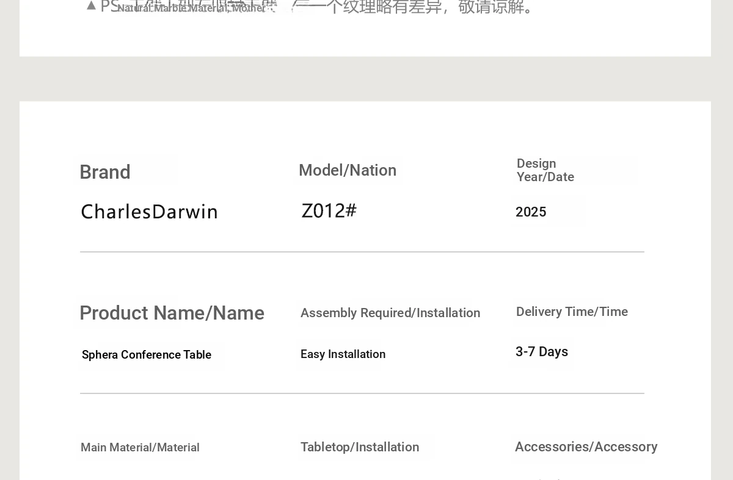This screenshot has height=480, width=733.
Task: Click the triangle marker before the PS note
Action: coord(91,6)
